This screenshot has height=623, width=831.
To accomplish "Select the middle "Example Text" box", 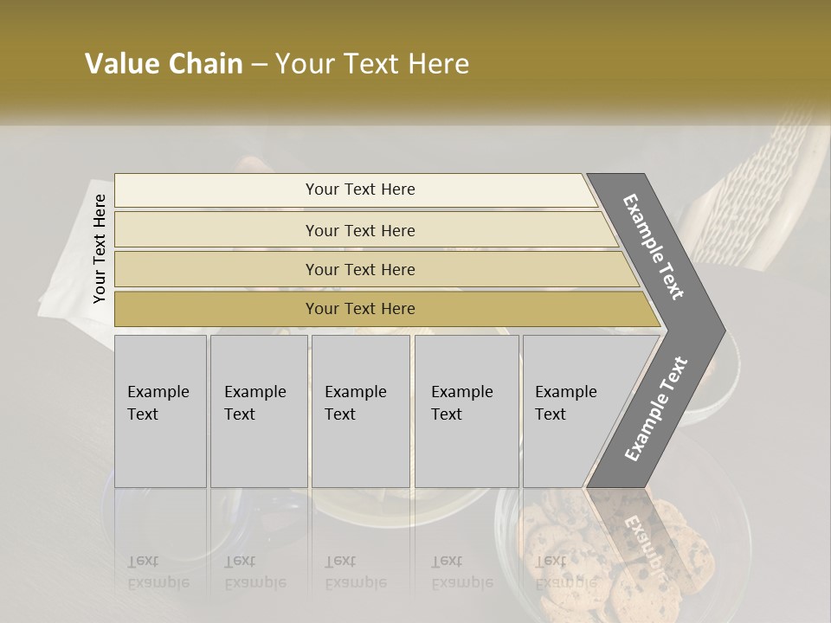I will tap(360, 409).
